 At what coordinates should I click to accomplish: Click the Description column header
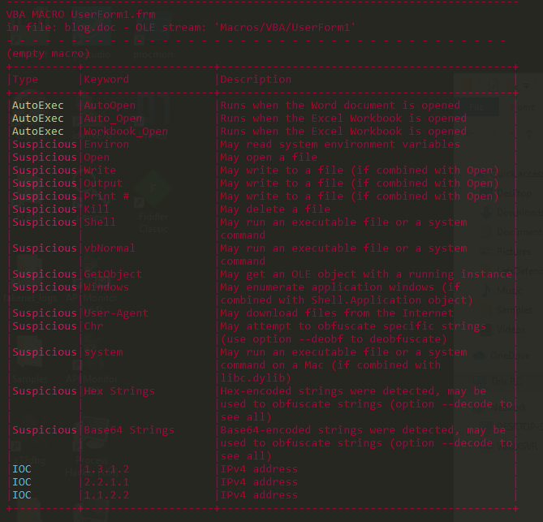click(x=256, y=80)
